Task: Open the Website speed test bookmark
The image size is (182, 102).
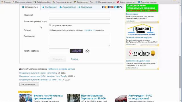Action: click(42, 2)
